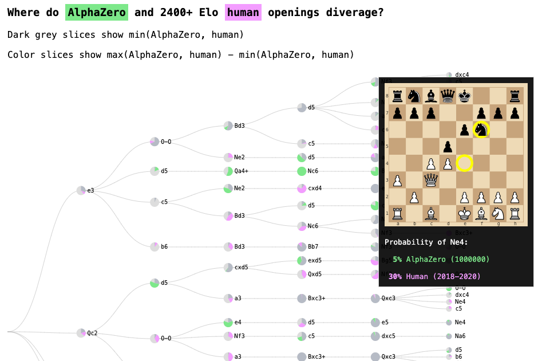Select the O-O node branching from Qc2
Viewport: 546px width, 361px height.
pos(155,338)
